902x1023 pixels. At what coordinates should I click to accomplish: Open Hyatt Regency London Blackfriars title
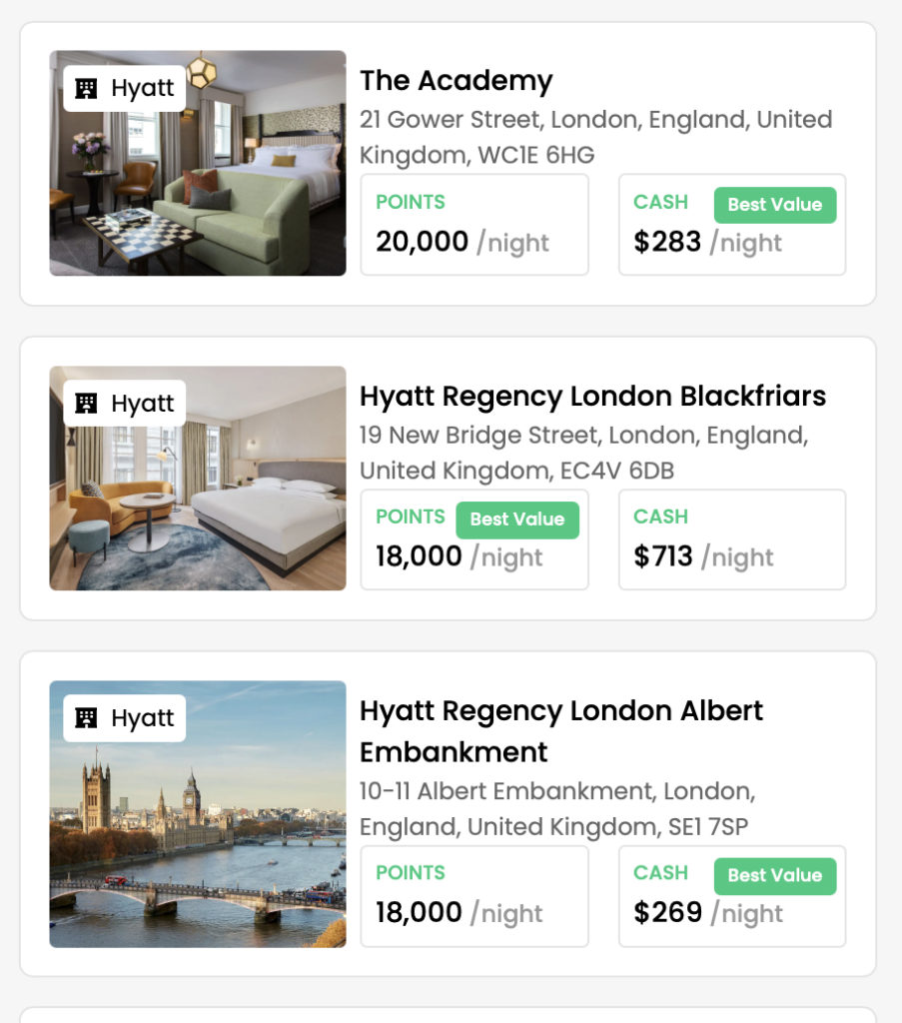(592, 396)
